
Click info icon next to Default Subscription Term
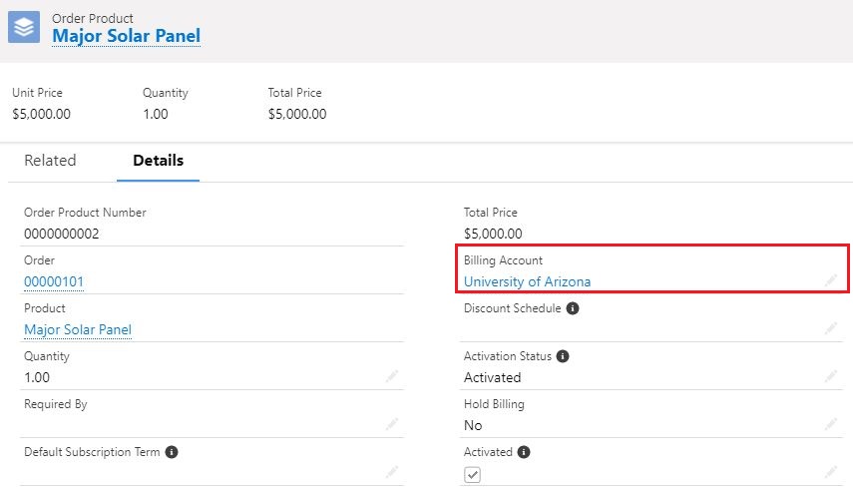(172, 452)
